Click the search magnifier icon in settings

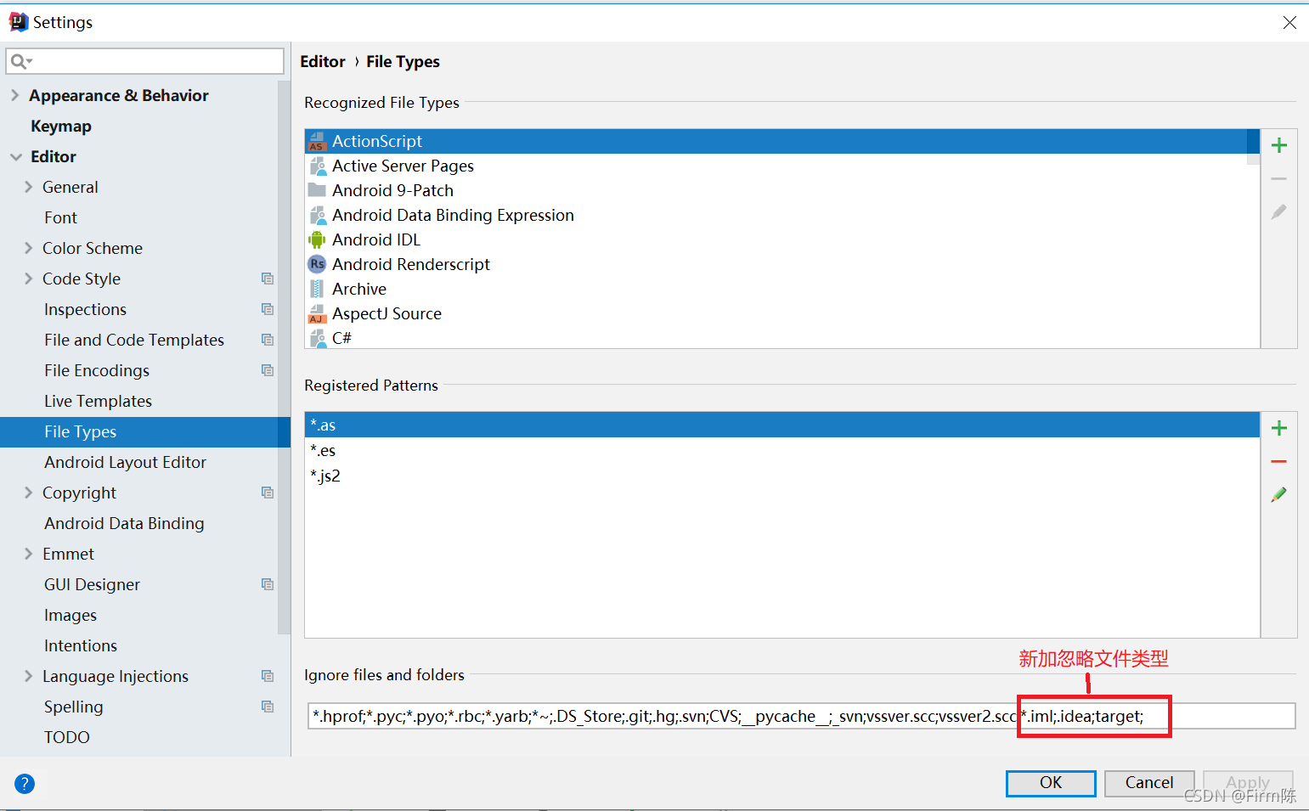[20, 61]
